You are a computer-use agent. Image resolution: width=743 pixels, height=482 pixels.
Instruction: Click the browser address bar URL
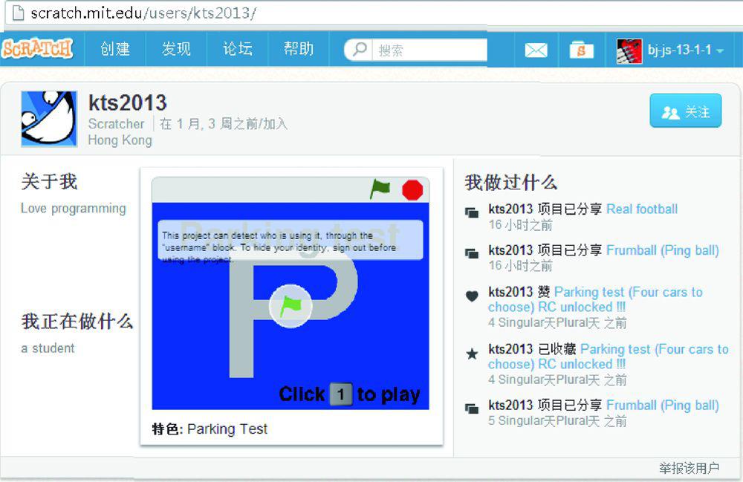tap(143, 13)
